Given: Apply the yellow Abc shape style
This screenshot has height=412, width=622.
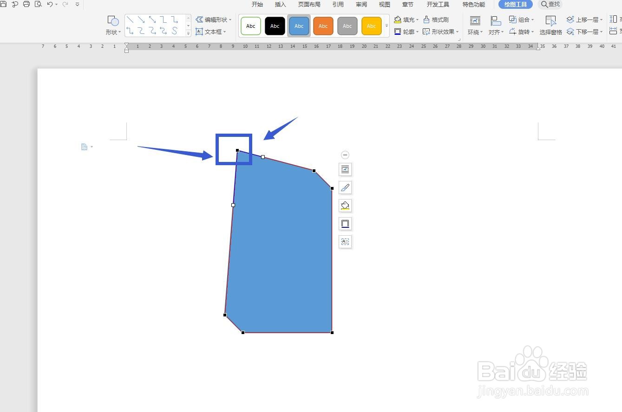Looking at the screenshot, I should point(372,26).
